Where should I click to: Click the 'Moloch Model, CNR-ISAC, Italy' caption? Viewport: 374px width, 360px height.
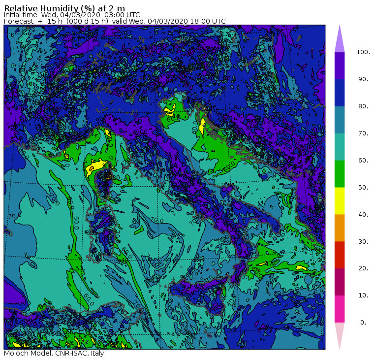click(54, 353)
